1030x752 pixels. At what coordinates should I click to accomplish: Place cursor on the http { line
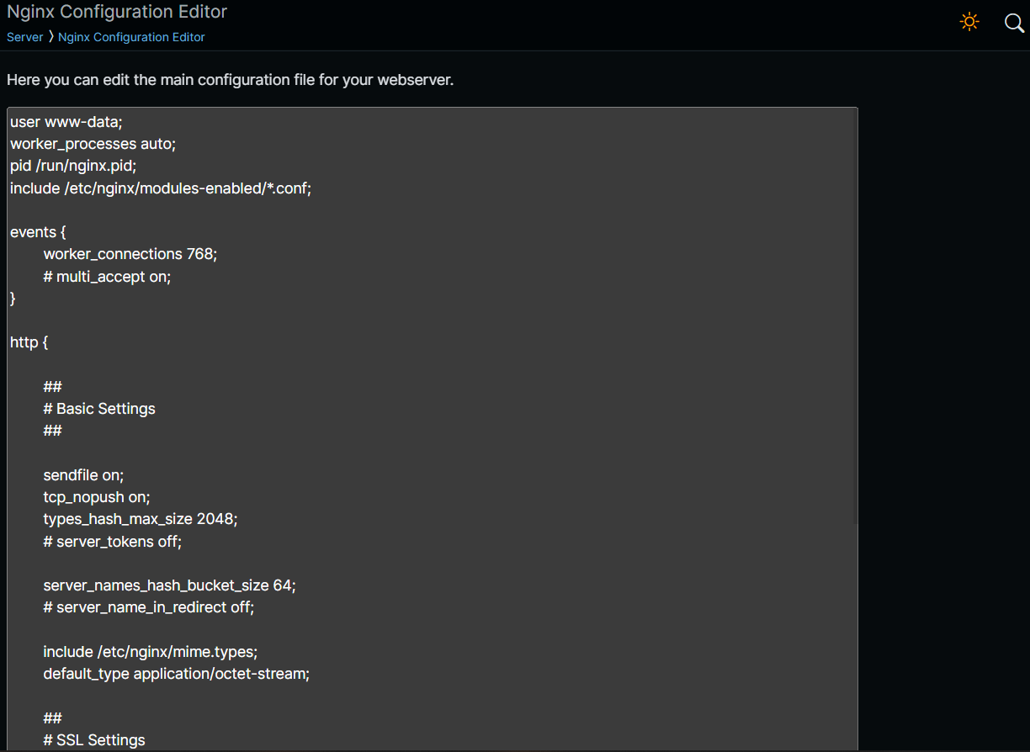coord(29,342)
